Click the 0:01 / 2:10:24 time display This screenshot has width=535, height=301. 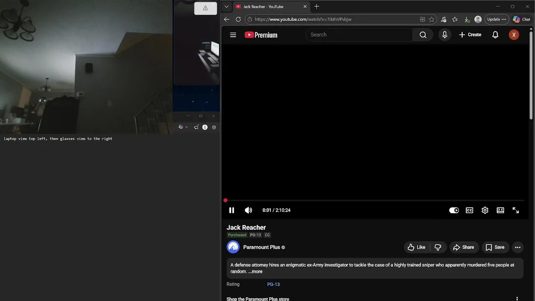(276, 210)
